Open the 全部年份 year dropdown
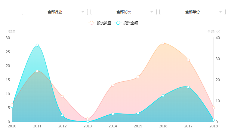Image resolution: width=228 pixels, height=134 pixels. pyautogui.click(x=193, y=12)
